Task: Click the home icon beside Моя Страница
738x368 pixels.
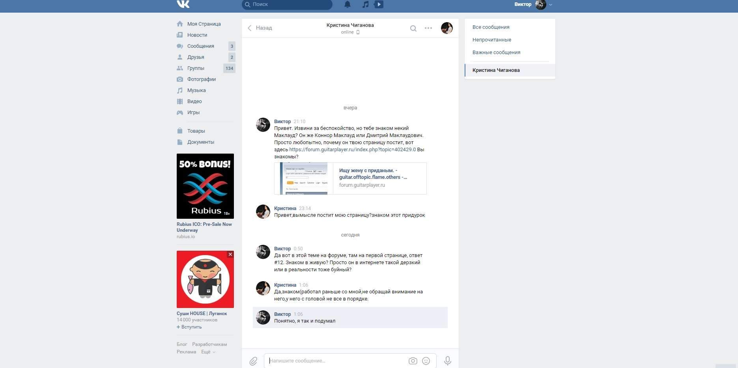Action: [x=180, y=24]
